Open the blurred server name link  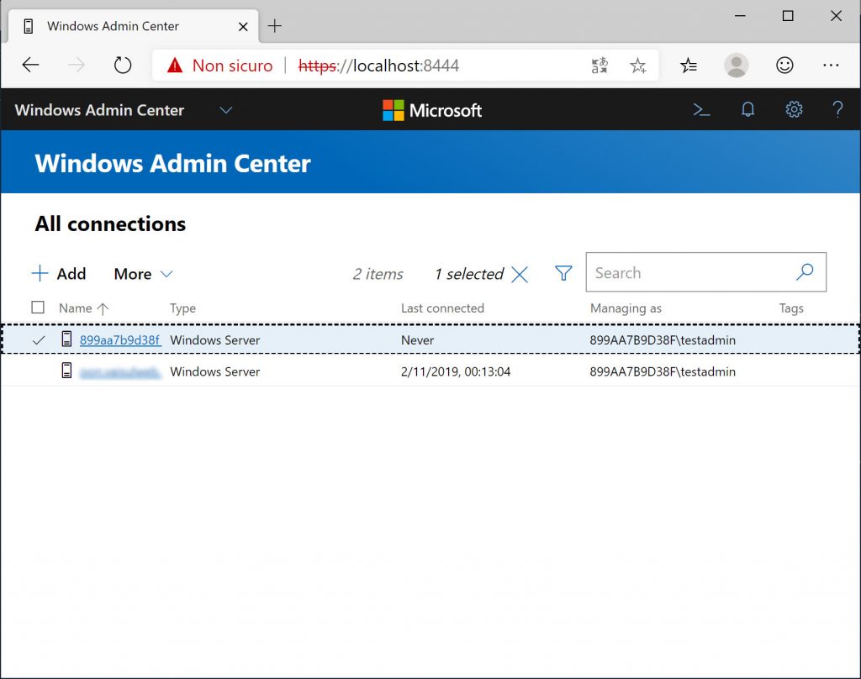120,371
